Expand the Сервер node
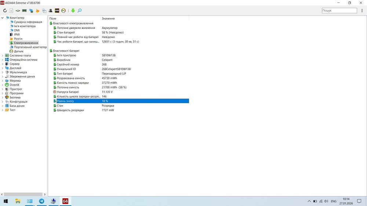367x206 pixels. [2, 64]
